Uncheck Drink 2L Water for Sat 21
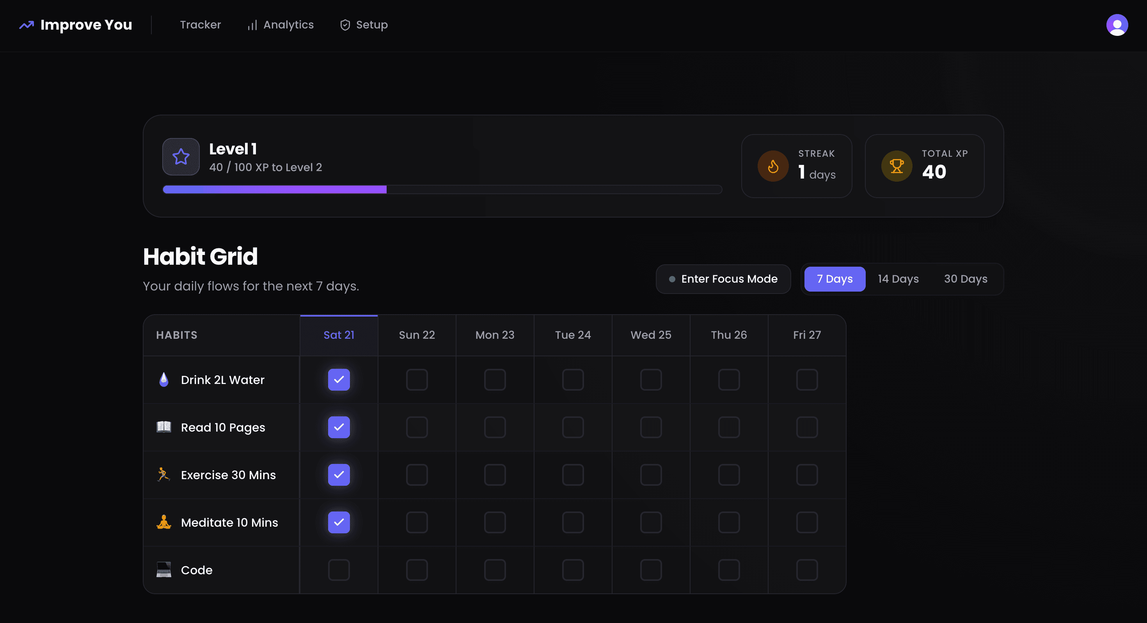 pyautogui.click(x=339, y=380)
